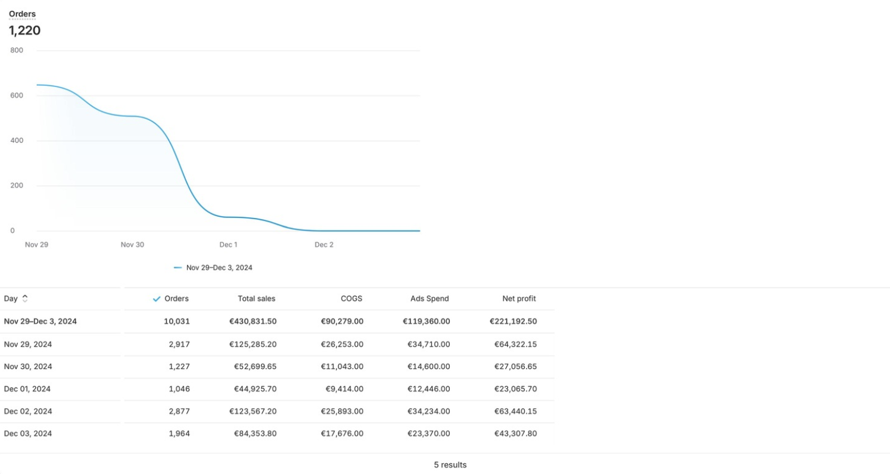Click the €23,370.00 ads spend cell
The width and height of the screenshot is (890, 474).
pyautogui.click(x=429, y=434)
